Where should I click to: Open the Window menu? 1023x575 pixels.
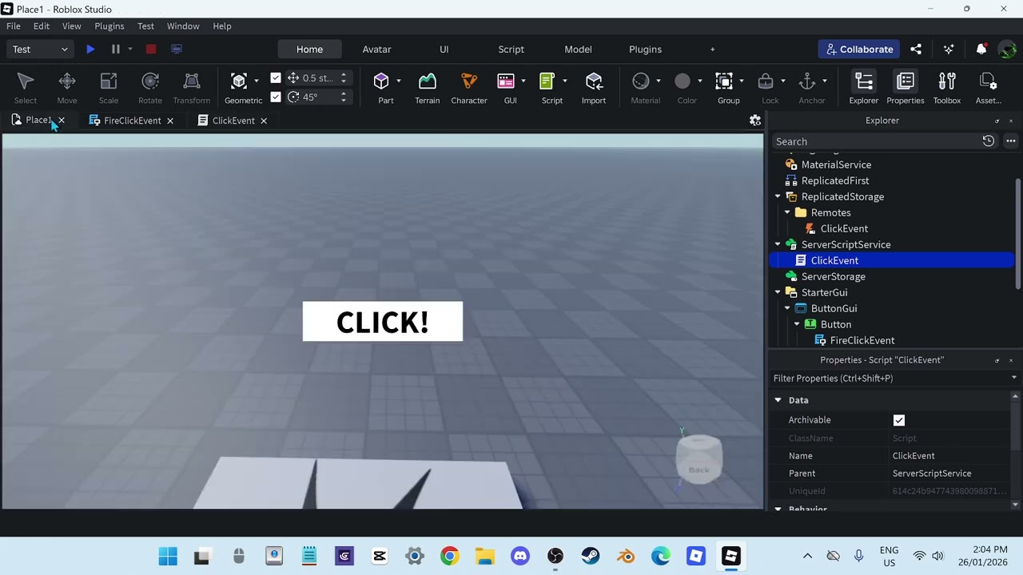click(x=183, y=26)
